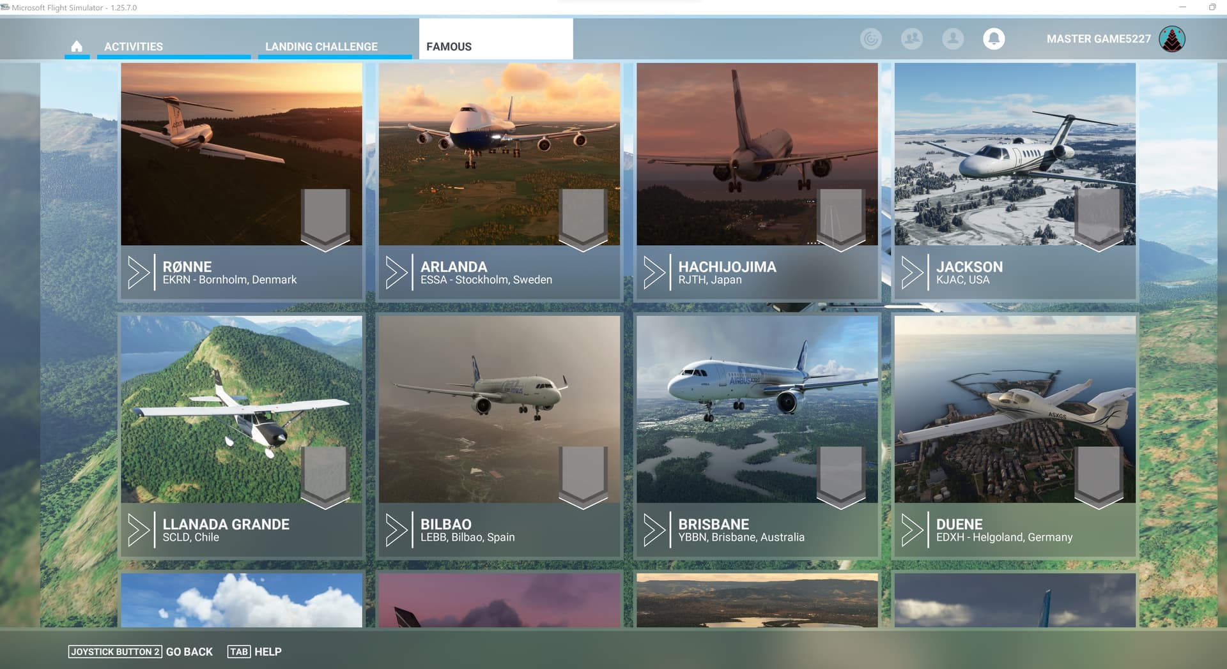Click 'EKRN - Bornholm, Denmark' subtitle
The image size is (1227, 669).
pos(229,280)
